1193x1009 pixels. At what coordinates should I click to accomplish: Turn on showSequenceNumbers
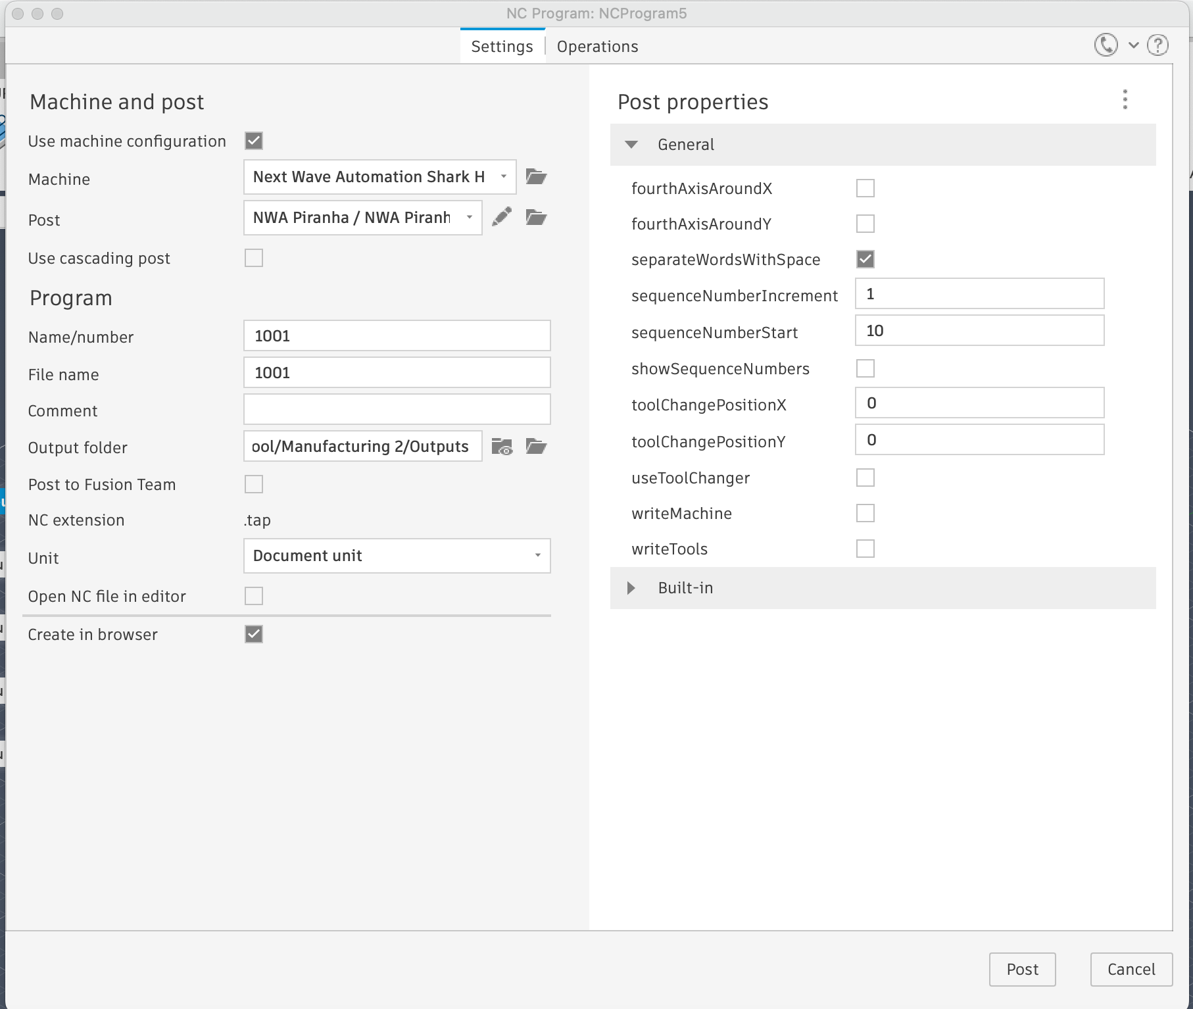point(865,368)
